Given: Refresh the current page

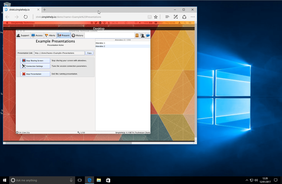Looking at the screenshot, I should [x=25, y=17].
